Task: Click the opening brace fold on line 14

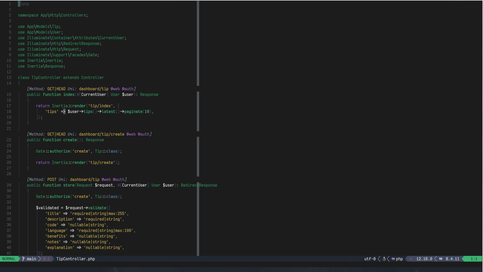Action: (x=19, y=83)
